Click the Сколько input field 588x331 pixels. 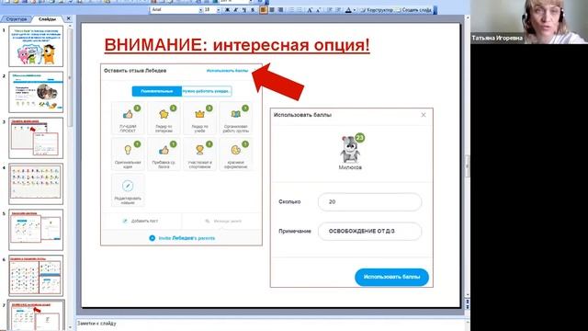tap(369, 202)
